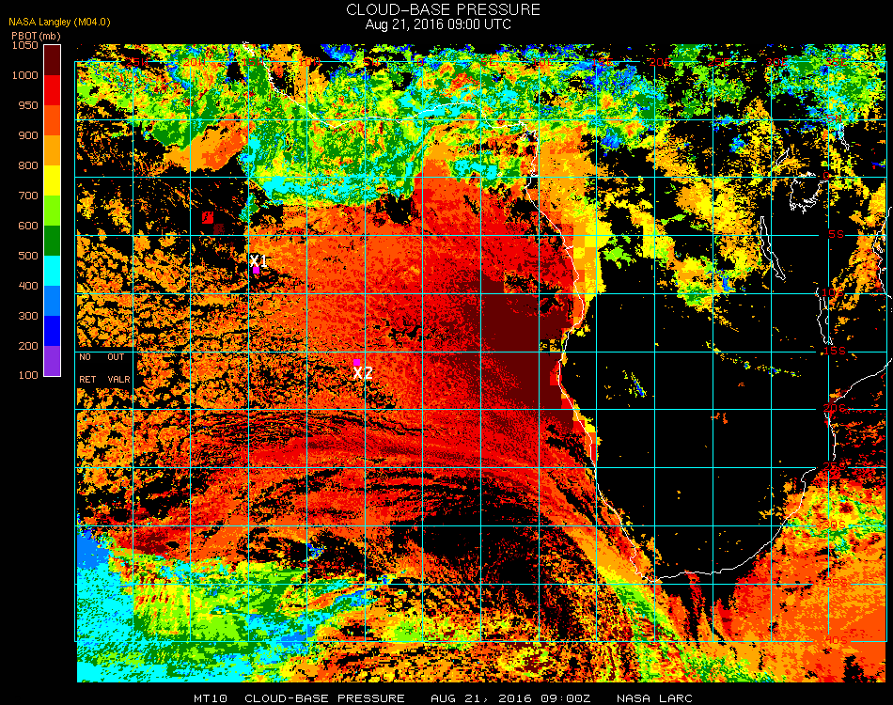This screenshot has height=705, width=893.
Task: Click the 30S latitude label
Action: point(834,525)
